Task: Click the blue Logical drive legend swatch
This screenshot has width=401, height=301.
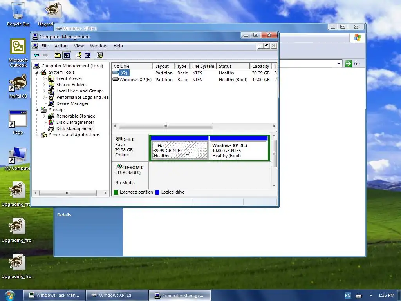Action: pos(157,192)
